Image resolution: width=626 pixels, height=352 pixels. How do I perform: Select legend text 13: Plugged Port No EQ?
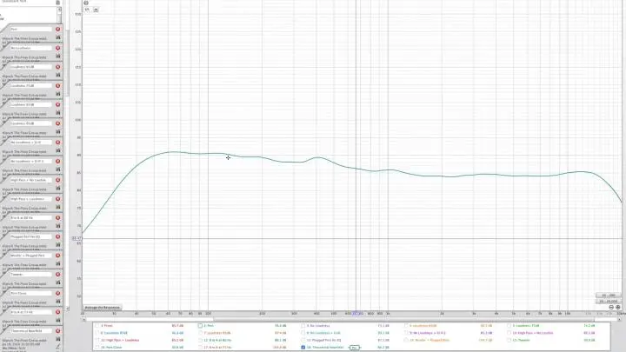pyautogui.click(x=323, y=340)
